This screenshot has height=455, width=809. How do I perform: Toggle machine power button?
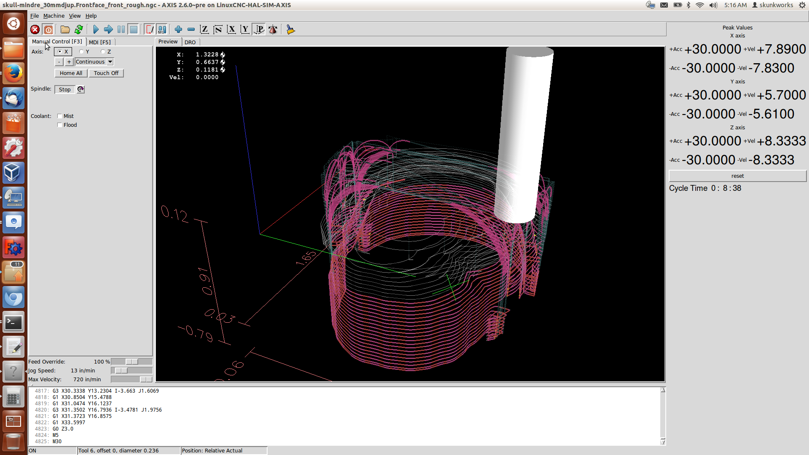coord(48,29)
